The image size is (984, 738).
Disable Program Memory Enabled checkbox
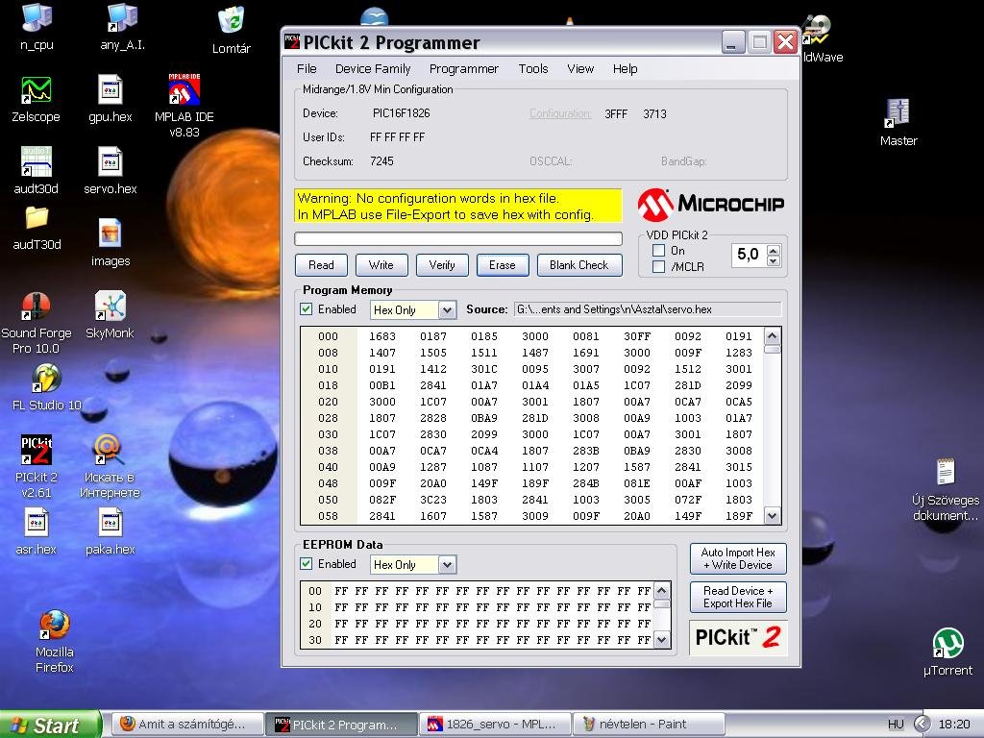(x=307, y=308)
